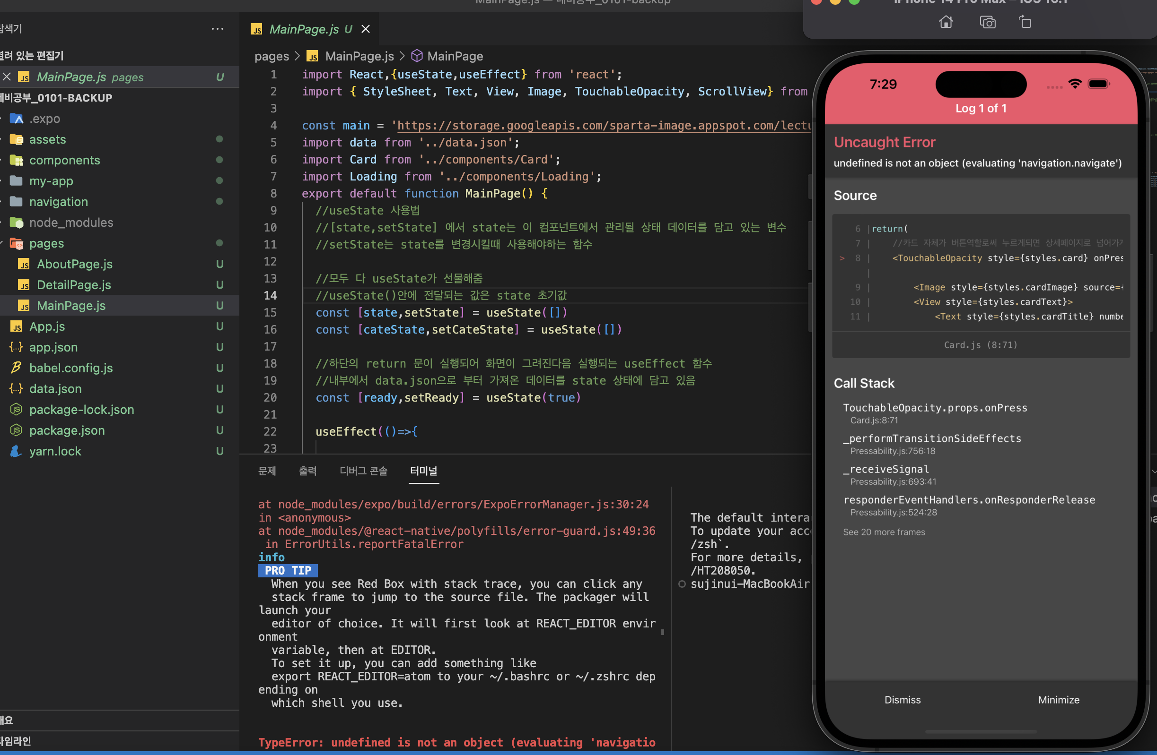Screen dimensions: 1157x755
Task: Click the error-guard.js:49:36 path in terminal
Action: tap(467, 531)
